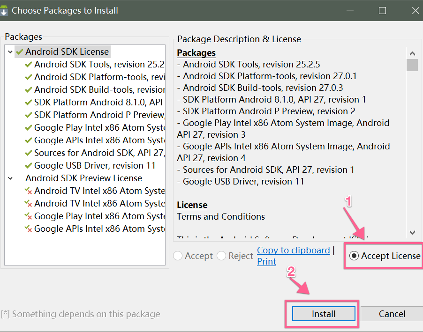
Task: Click rejected icon of first Android TV Intel x86 row
Action: (28, 191)
